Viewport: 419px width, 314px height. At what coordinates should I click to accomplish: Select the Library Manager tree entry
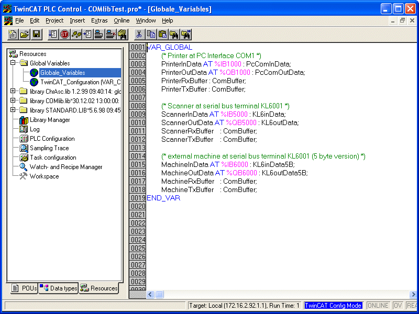(x=50, y=120)
